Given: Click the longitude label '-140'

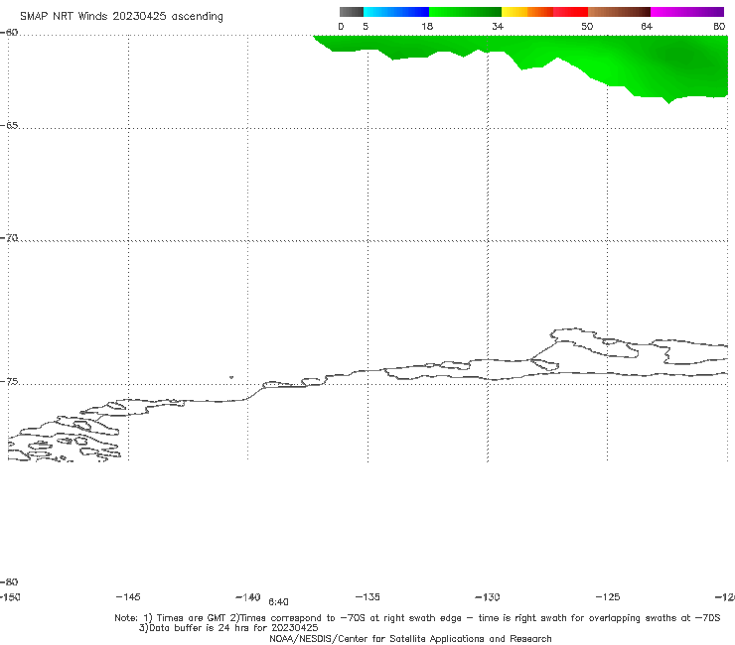Looking at the screenshot, I should [x=248, y=596].
